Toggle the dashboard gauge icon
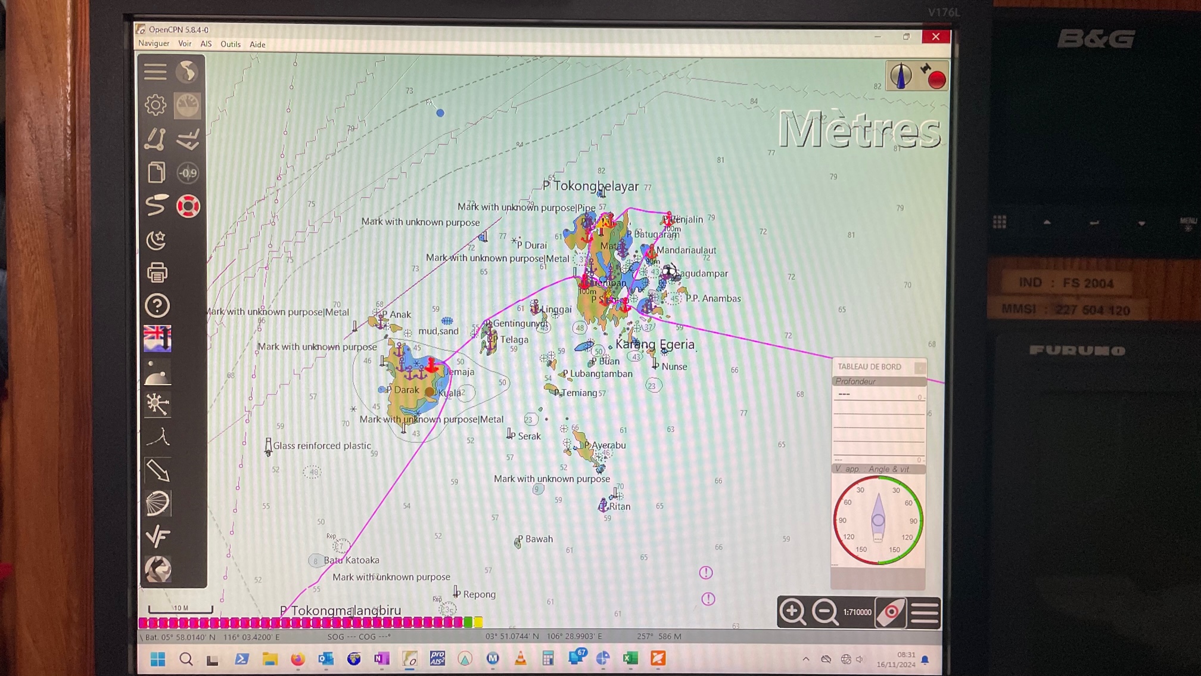Screen dimensions: 1201x676 click(188, 105)
